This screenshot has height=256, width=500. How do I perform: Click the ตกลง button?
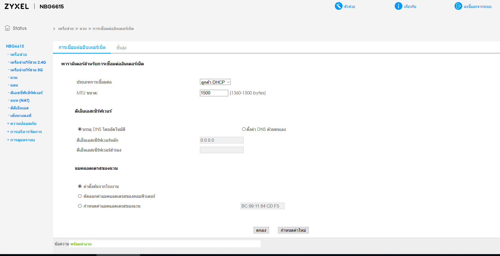coord(261,230)
